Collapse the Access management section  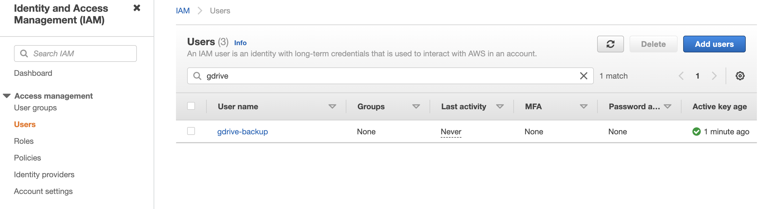pyautogui.click(x=7, y=96)
